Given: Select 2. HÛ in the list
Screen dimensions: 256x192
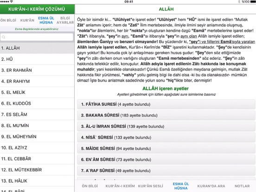Looking at the screenshot, I should coord(37,59).
